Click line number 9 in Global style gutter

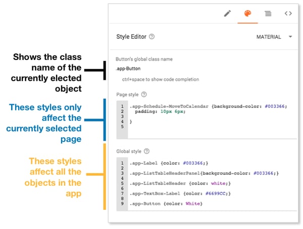[x=122, y=203]
